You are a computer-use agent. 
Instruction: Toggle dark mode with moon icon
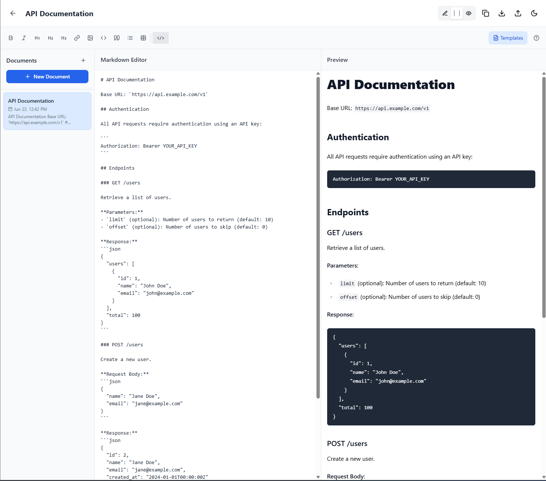point(534,13)
